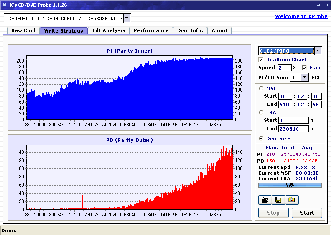Click the PO max value 158

pyautogui.click(x=271, y=161)
